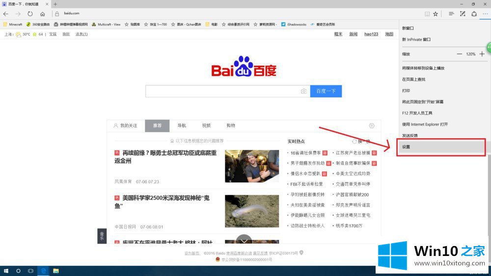
Task: Open the 糯米 link at top
Action: tap(338, 34)
